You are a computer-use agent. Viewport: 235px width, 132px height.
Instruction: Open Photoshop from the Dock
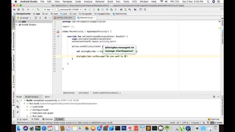pos(124,128)
